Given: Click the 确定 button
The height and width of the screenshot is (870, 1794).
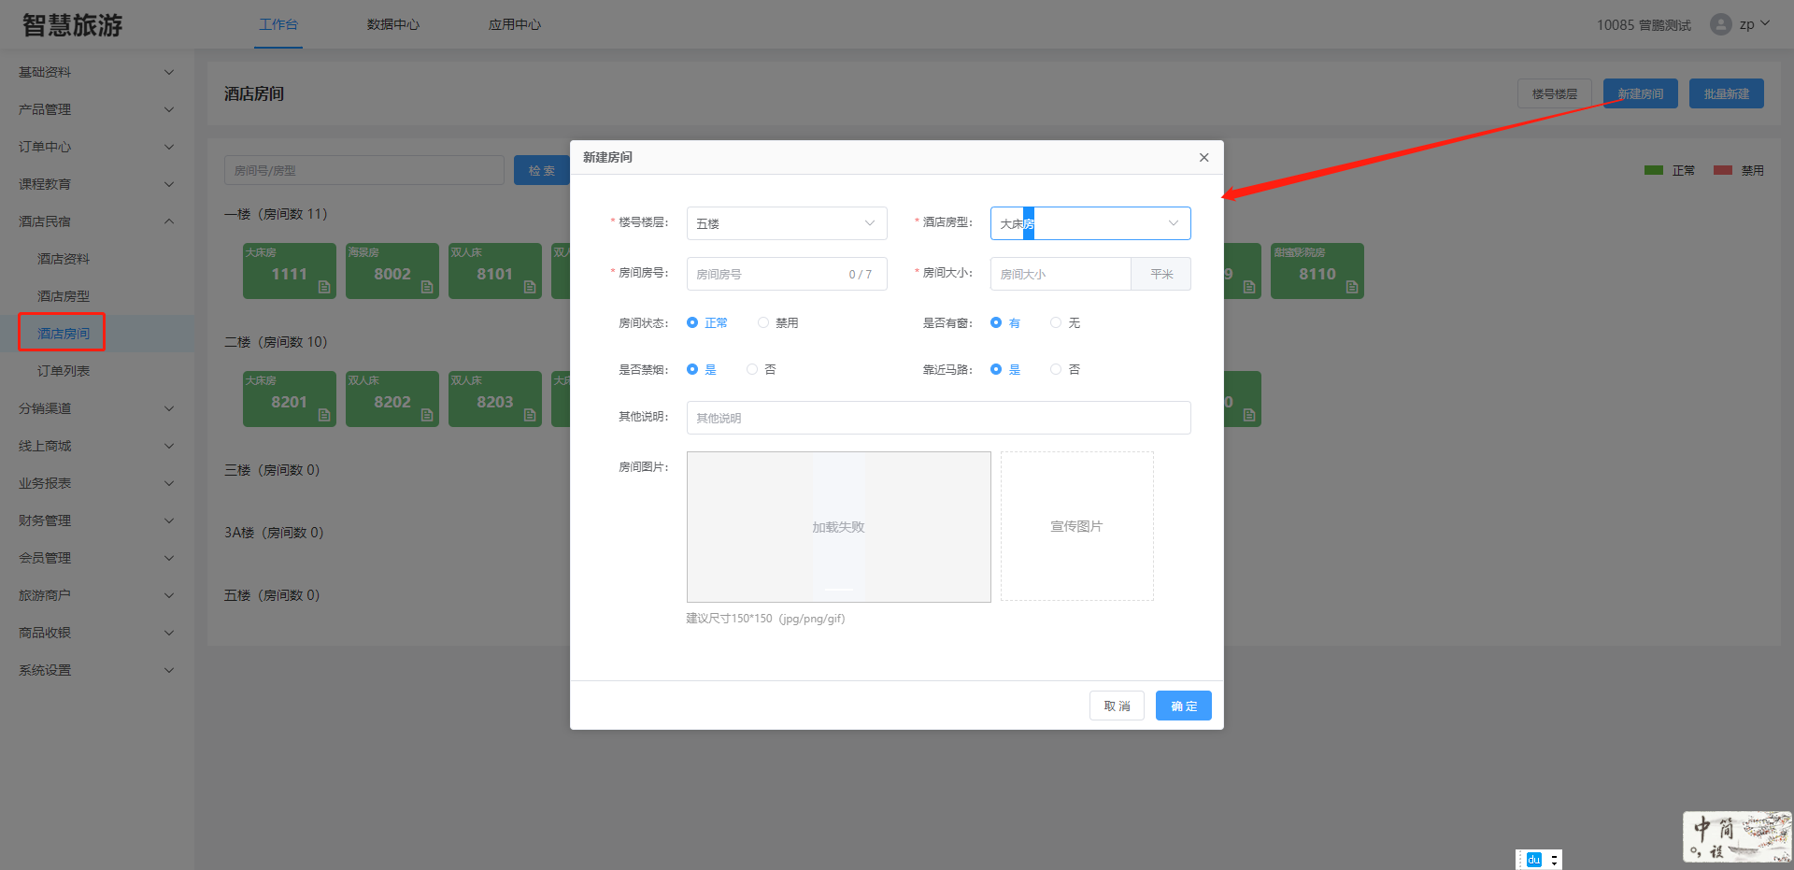Looking at the screenshot, I should pyautogui.click(x=1183, y=706).
